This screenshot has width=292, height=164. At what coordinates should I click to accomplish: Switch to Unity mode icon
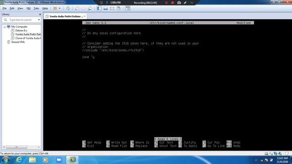[x=119, y=8]
